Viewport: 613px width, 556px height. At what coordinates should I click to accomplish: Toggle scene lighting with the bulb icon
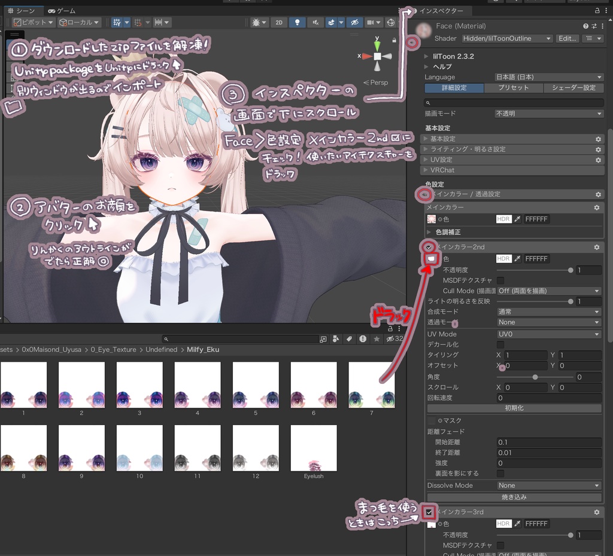click(298, 22)
